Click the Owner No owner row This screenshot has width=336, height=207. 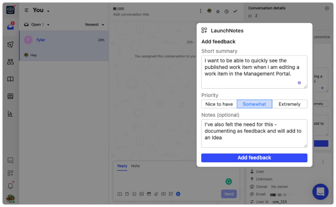pos(269,187)
